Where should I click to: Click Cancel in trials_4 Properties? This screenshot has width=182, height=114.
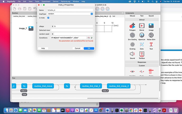point(78,48)
